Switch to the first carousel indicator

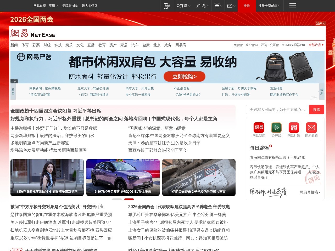117,199
